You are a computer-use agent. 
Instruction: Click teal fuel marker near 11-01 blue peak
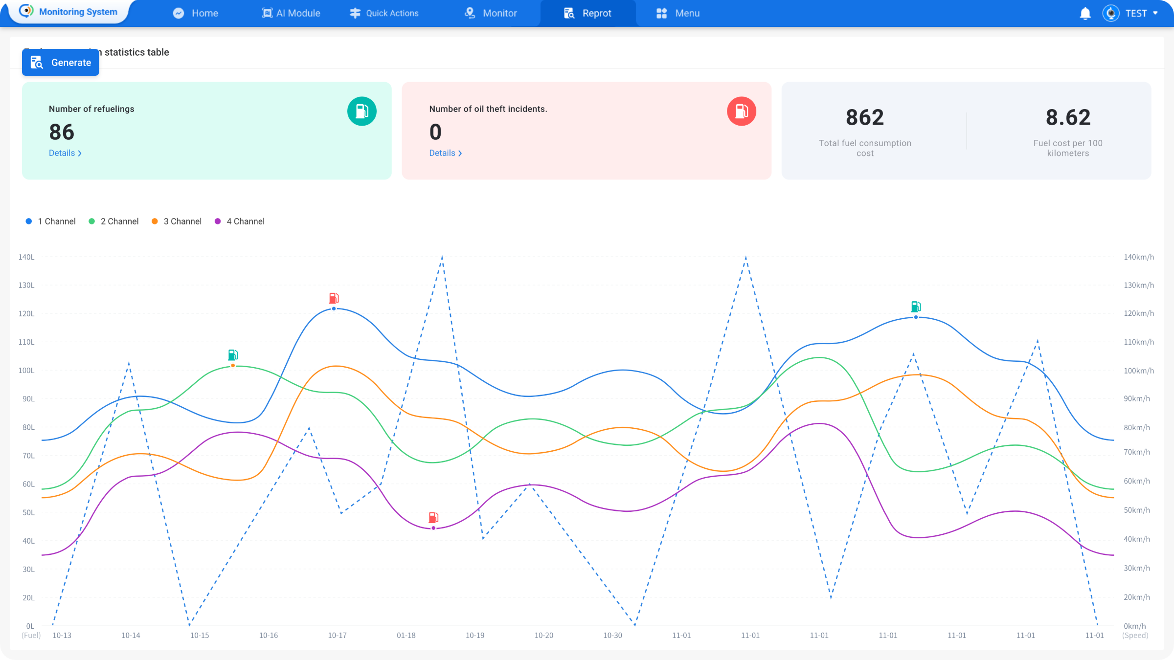tap(916, 307)
